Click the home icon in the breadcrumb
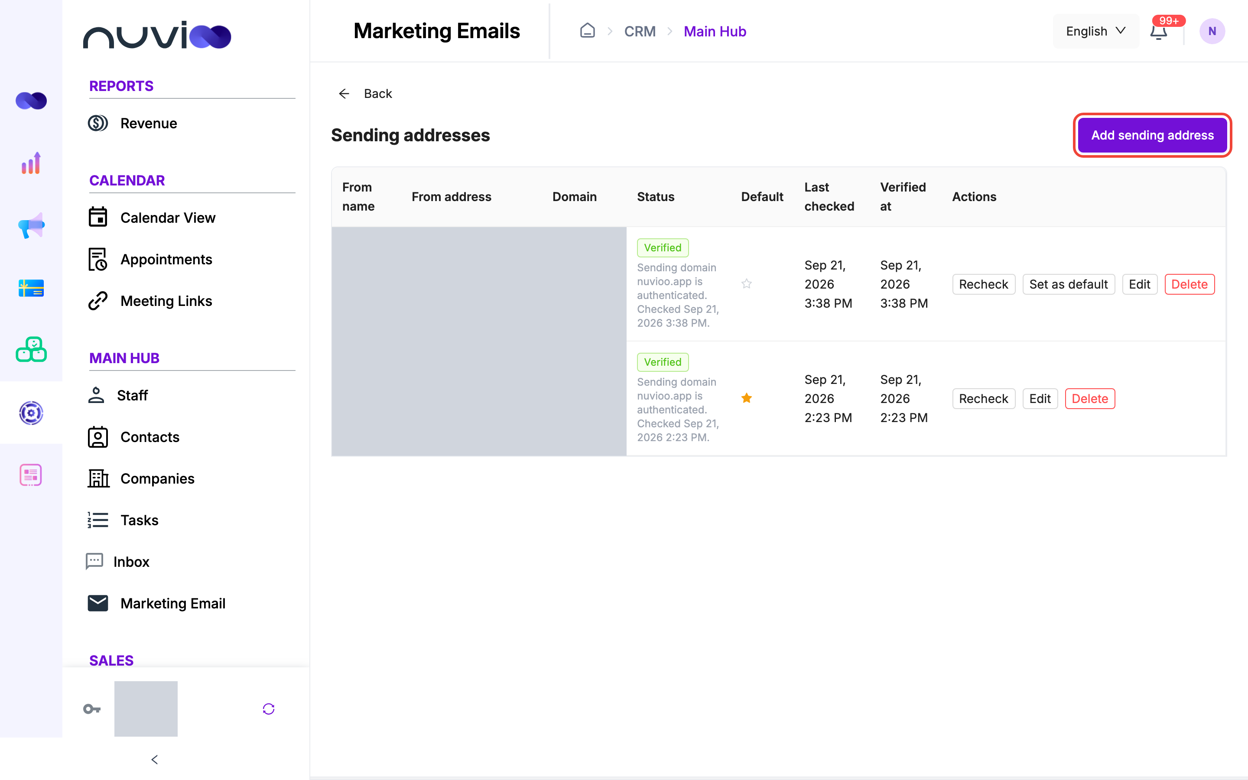Viewport: 1248px width, 780px height. [588, 31]
